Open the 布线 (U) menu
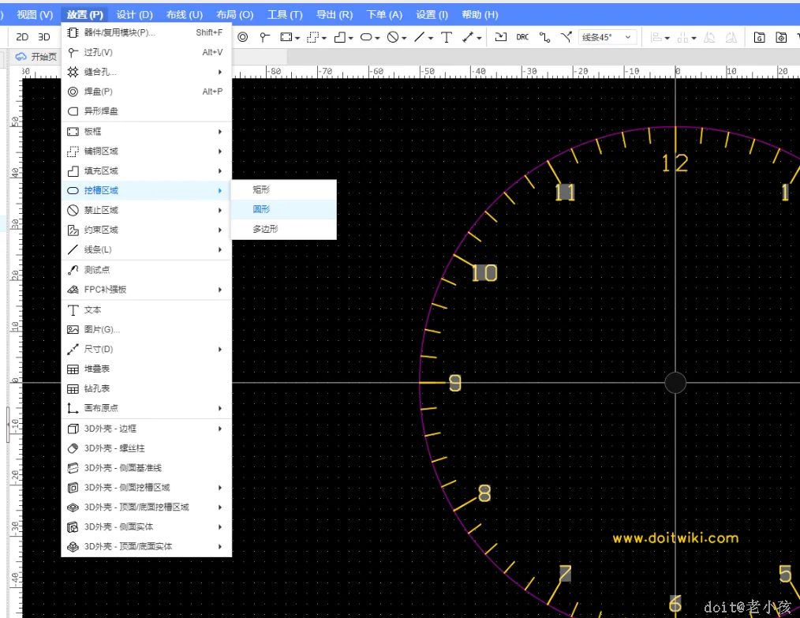This screenshot has height=618, width=800. (185, 14)
